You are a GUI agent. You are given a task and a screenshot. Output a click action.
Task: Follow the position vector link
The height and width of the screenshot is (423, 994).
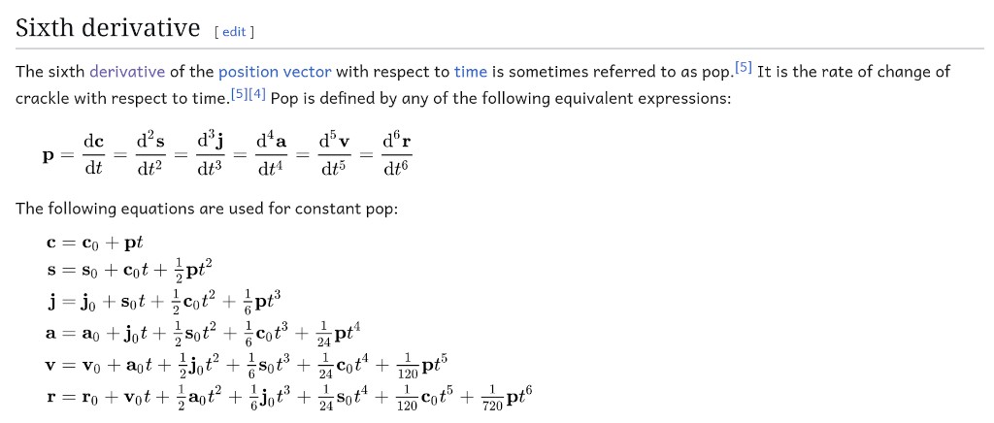click(x=275, y=72)
